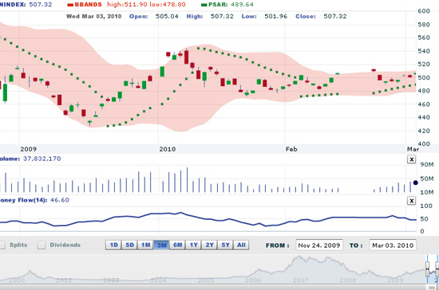Select the 5D time range

129,245
